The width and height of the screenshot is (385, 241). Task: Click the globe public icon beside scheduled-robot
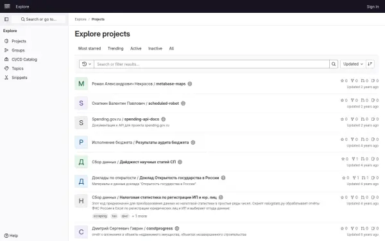183,103
